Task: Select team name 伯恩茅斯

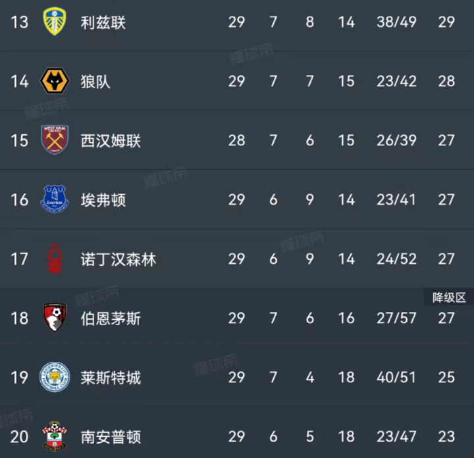Action: pos(111,318)
